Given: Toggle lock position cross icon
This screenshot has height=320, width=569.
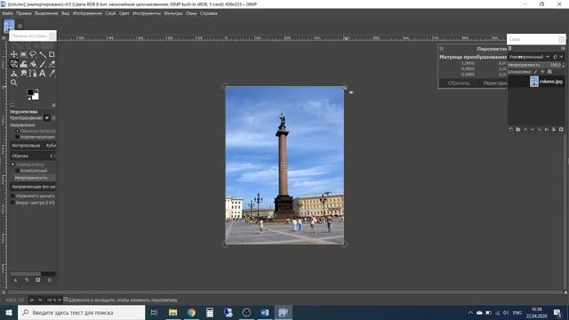Looking at the screenshot, I should pyautogui.click(x=542, y=72).
